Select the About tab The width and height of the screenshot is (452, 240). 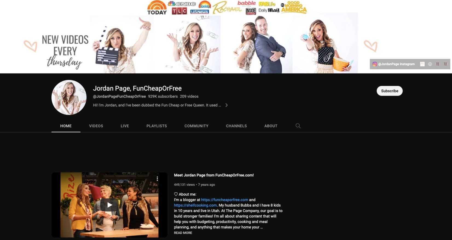click(x=271, y=126)
